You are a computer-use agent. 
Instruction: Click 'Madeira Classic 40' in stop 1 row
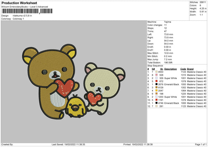point(197,72)
